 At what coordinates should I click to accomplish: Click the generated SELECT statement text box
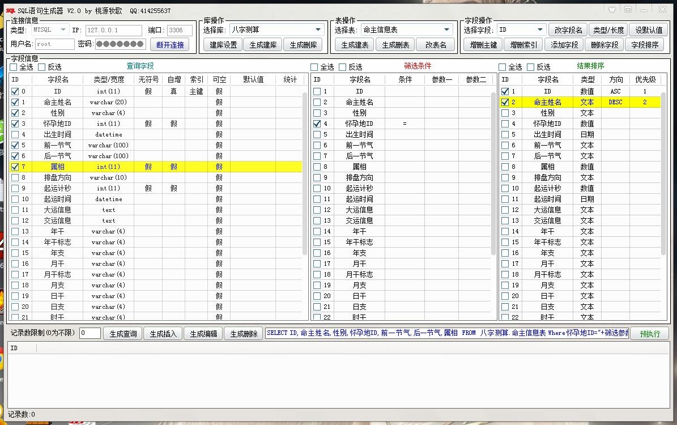(x=446, y=333)
